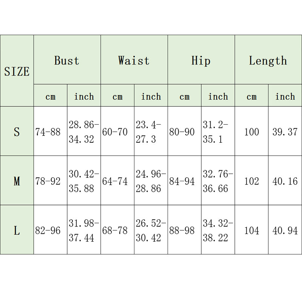The image size is (302, 302).
Task: Select the Bust column header
Action: click(x=67, y=60)
